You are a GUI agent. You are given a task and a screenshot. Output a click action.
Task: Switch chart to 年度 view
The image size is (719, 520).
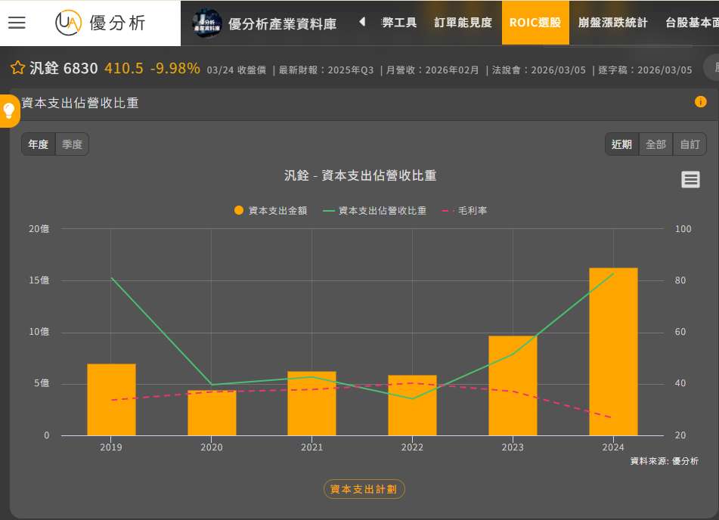pos(39,144)
